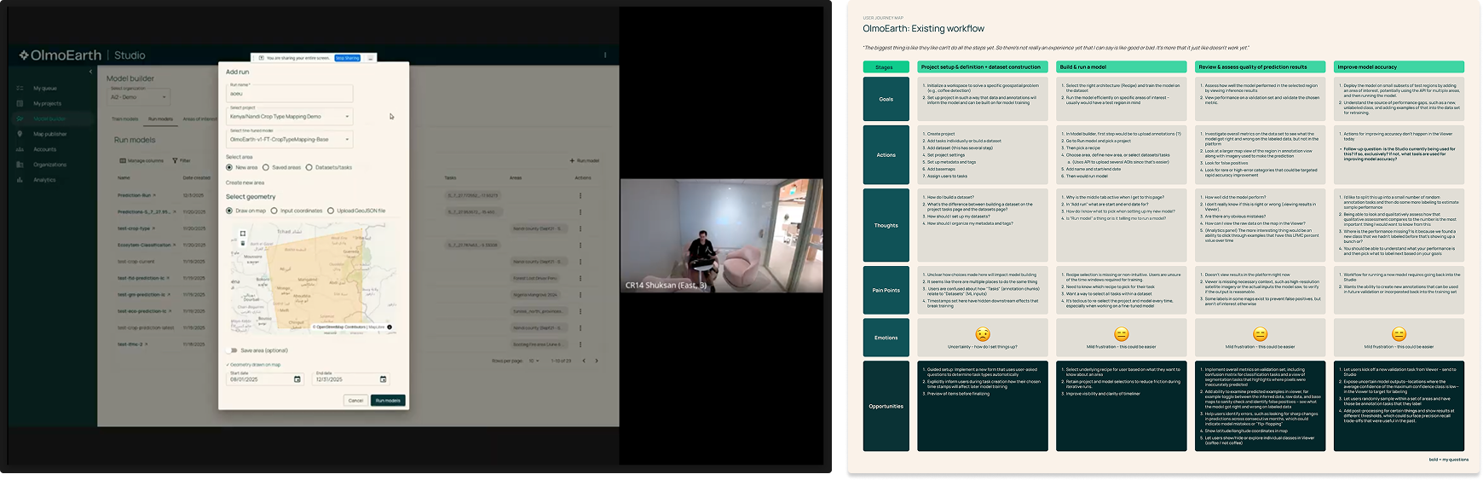This screenshot has width=1483, height=480.
Task: Click the Run models button in dialog
Action: (x=388, y=400)
